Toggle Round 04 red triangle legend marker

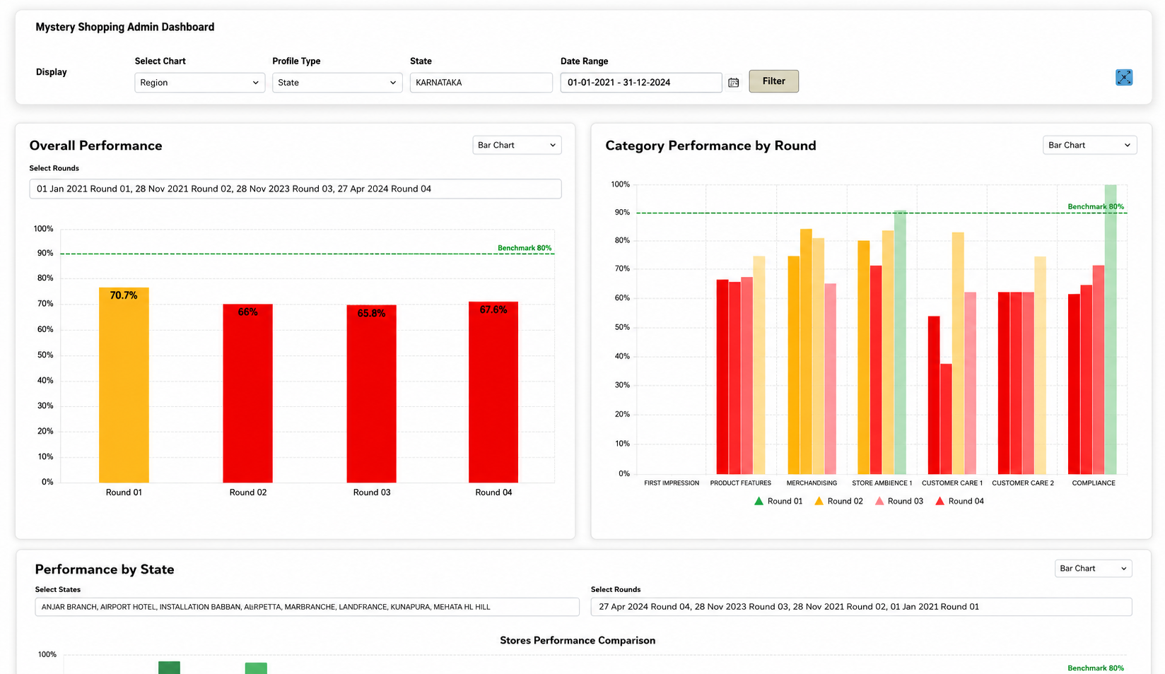(x=939, y=501)
